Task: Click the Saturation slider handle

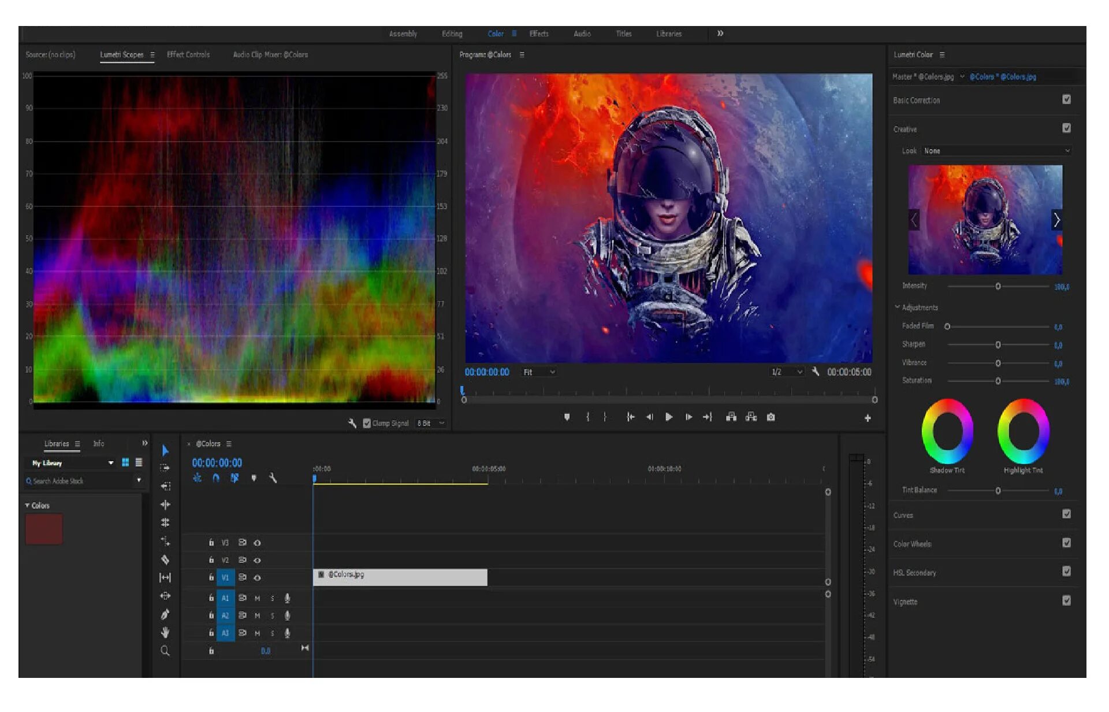Action: tap(998, 381)
